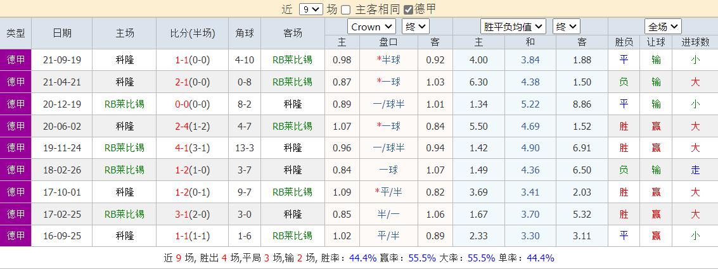Click the 进球数 column header
The width and height of the screenshot is (718, 269).
click(x=695, y=42)
